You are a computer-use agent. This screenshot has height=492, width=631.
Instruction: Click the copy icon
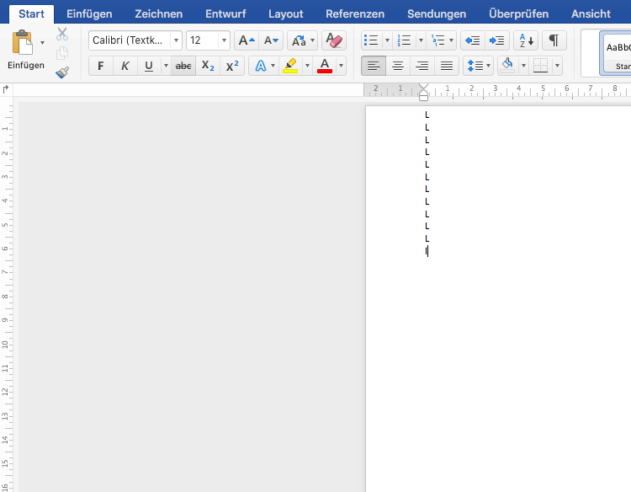point(62,53)
